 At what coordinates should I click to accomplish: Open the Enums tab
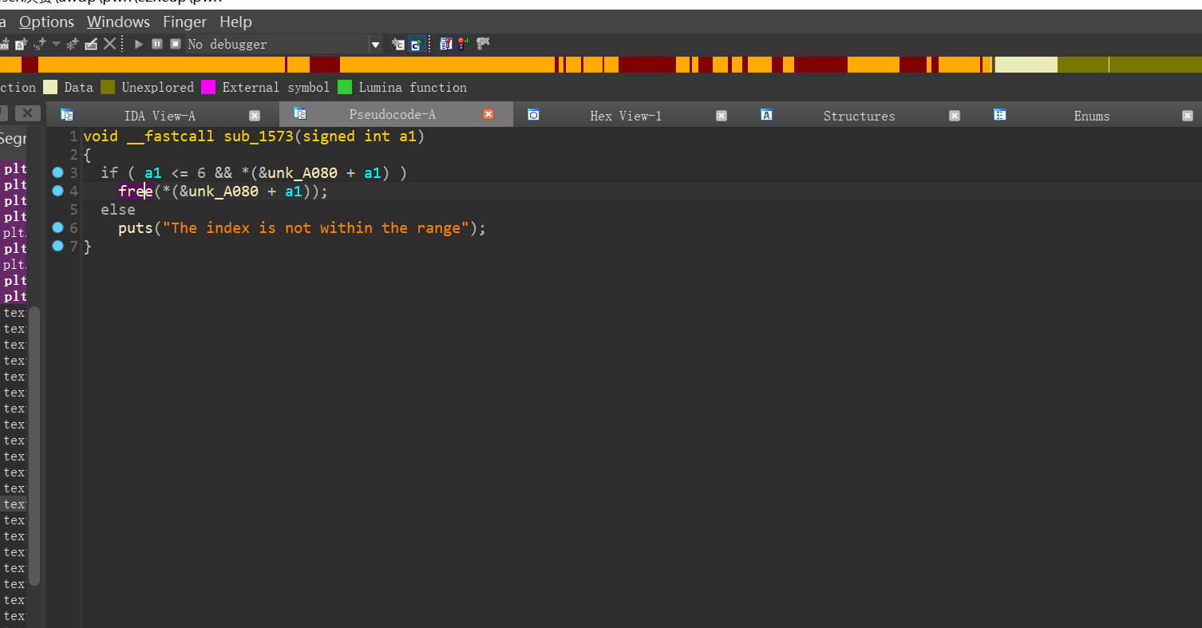pyautogui.click(x=1091, y=116)
